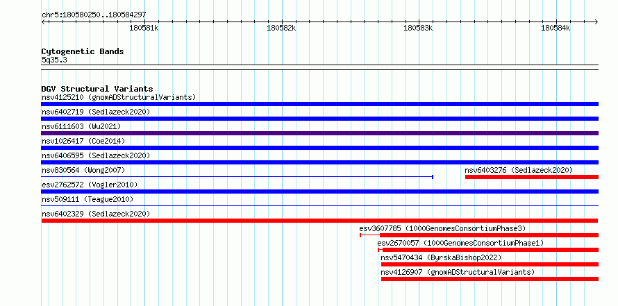The width and height of the screenshot is (618, 306).
Task: Open the esv2670057 1000GenomesConsortiumPhase1 label
Action: point(460,243)
